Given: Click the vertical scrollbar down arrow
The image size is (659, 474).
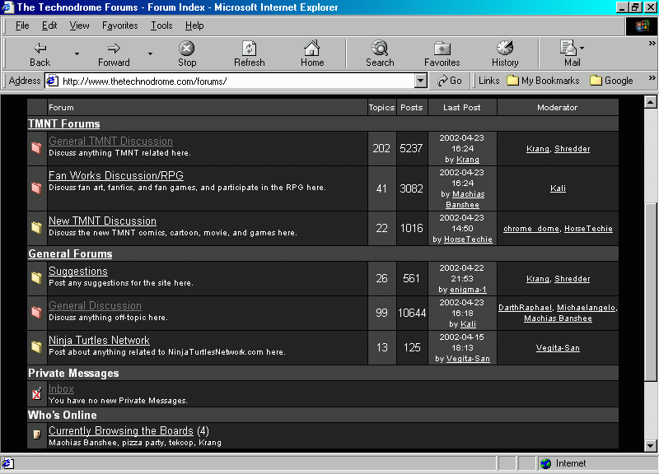Looking at the screenshot, I should 652,444.
